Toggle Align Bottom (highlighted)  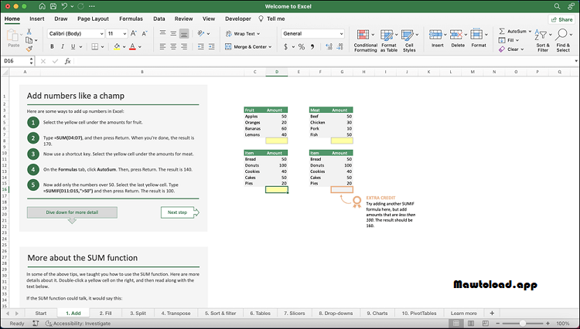point(184,34)
